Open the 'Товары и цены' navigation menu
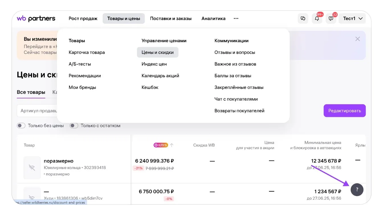The image size is (383, 215). [124, 19]
